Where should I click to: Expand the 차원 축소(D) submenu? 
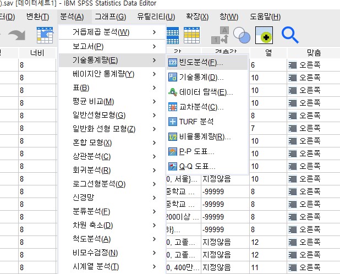[x=112, y=226]
